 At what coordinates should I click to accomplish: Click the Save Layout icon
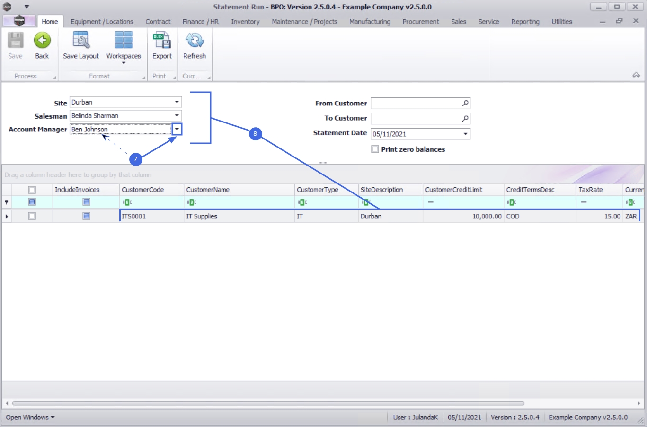pos(81,41)
